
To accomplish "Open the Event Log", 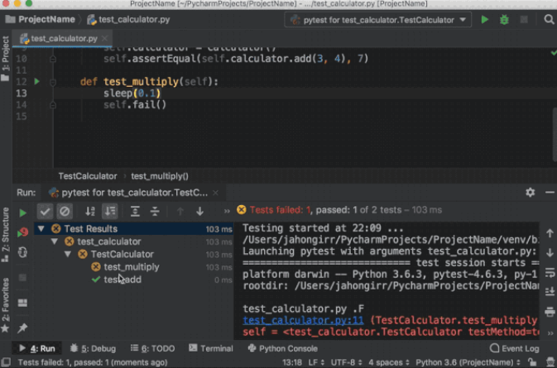I will point(514,348).
